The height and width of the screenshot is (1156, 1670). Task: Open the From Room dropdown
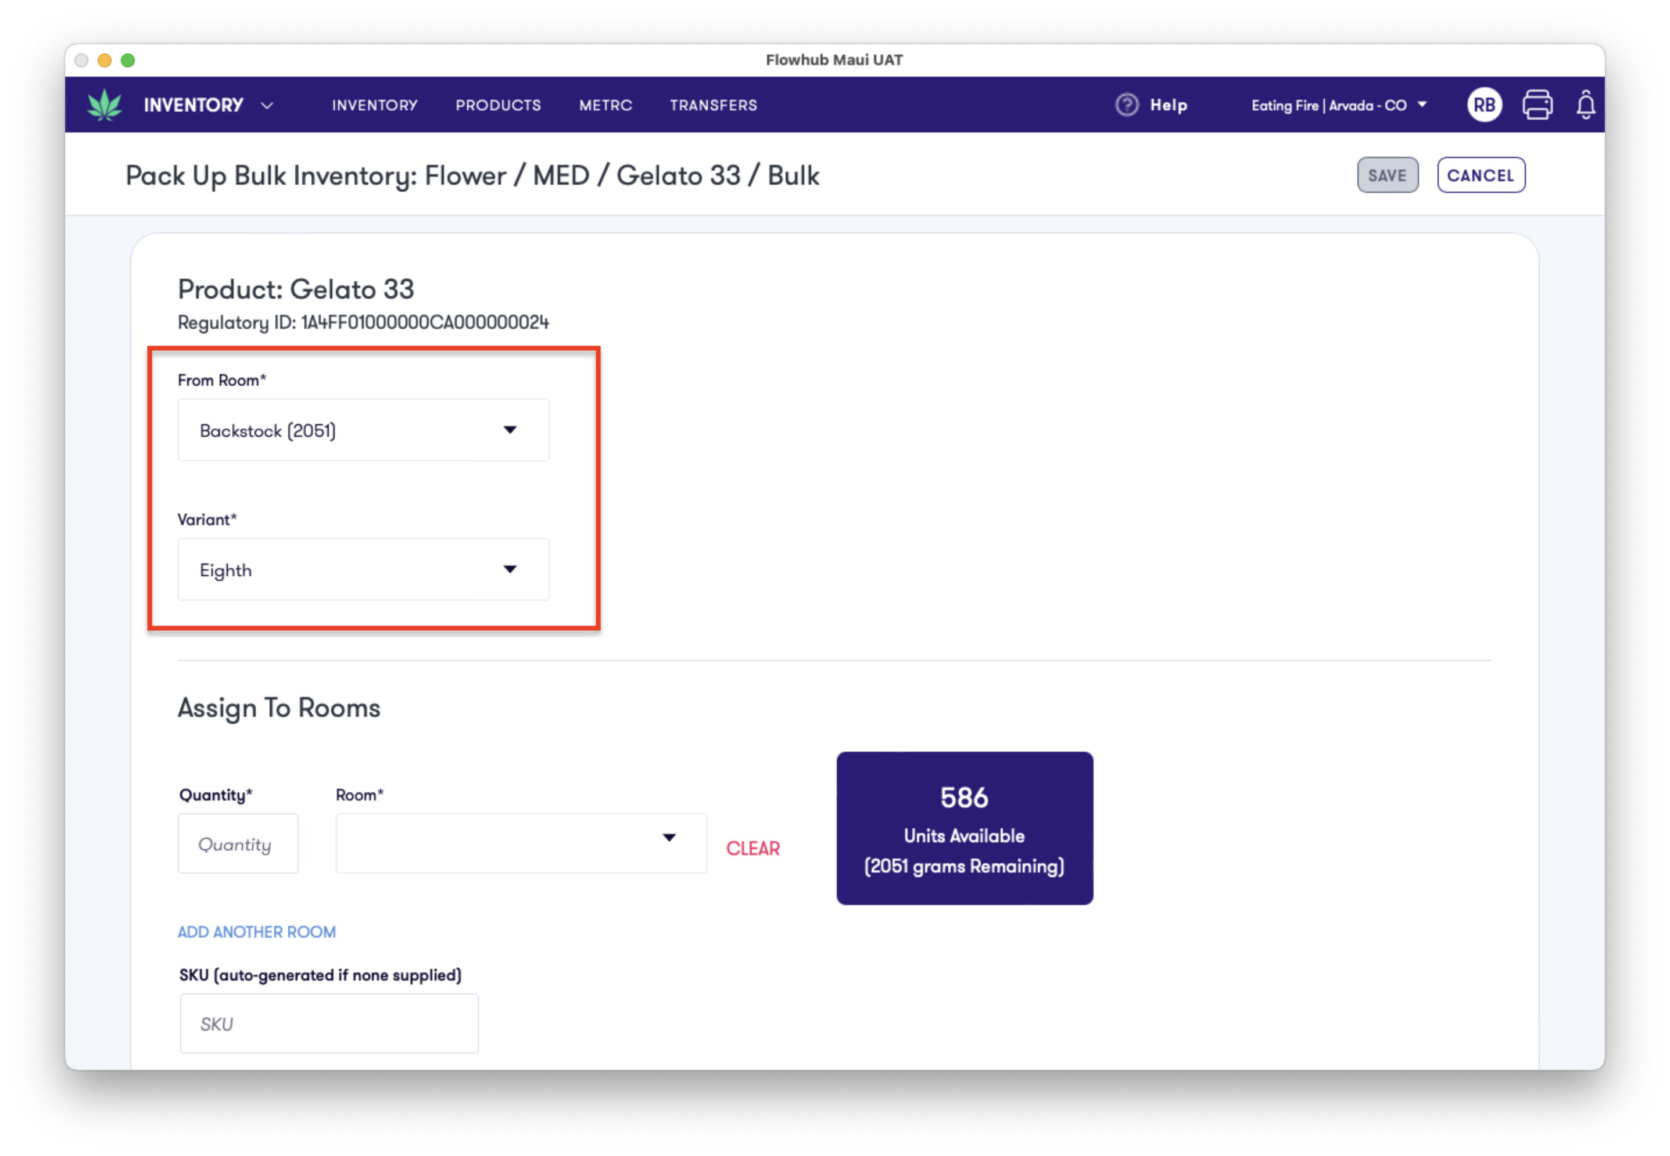tap(363, 430)
